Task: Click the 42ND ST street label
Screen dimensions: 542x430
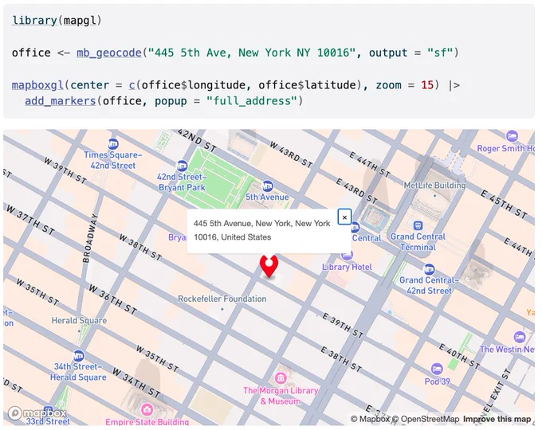Action: coord(198,141)
